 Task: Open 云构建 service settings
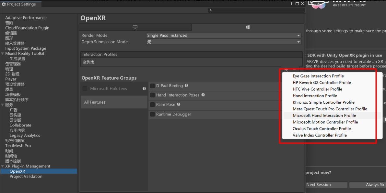(15, 115)
